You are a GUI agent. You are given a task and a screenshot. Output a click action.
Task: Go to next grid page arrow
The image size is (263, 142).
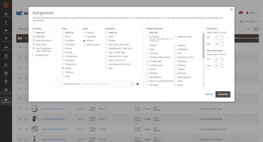tap(256, 29)
